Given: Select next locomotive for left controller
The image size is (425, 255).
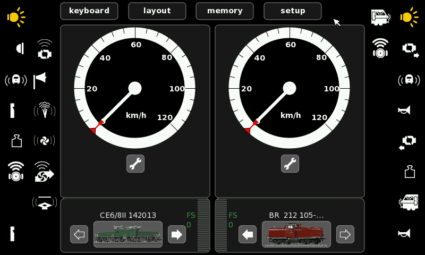Looking at the screenshot, I should pos(177,234).
